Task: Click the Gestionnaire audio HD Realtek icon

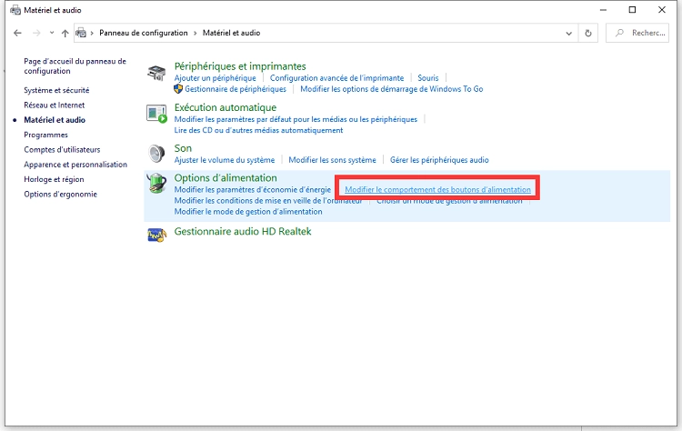Action: tap(157, 235)
